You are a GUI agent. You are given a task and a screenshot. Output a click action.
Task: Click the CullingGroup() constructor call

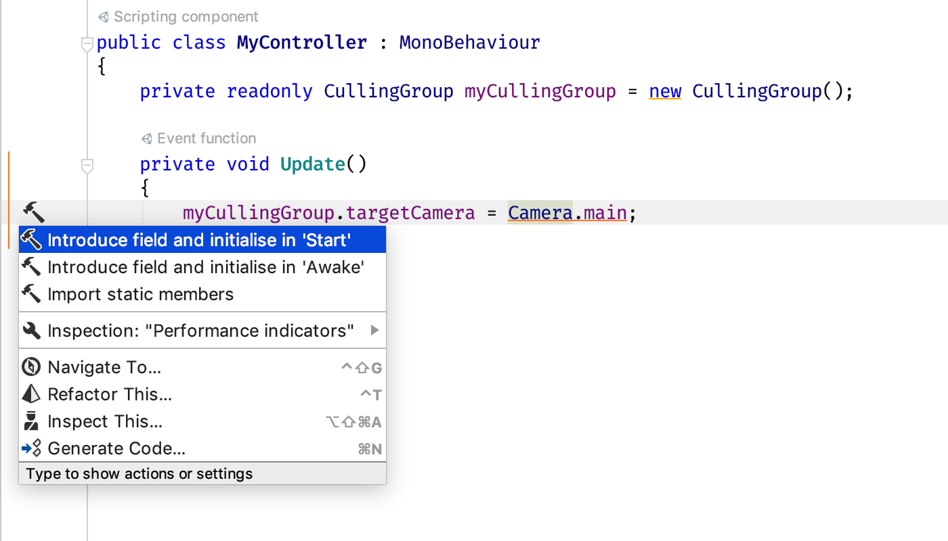(x=768, y=91)
